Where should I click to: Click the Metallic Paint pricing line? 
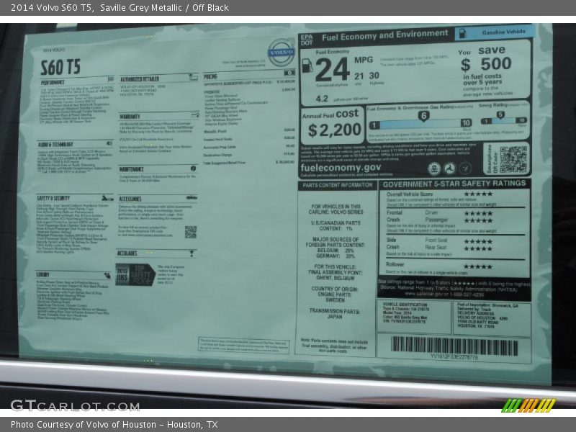pyautogui.click(x=249, y=131)
